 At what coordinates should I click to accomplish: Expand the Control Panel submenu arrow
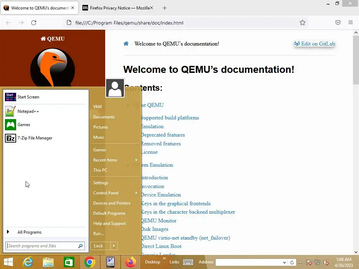click(136, 193)
